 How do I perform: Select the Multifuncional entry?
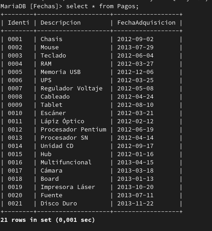pyautogui.click(x=66, y=163)
